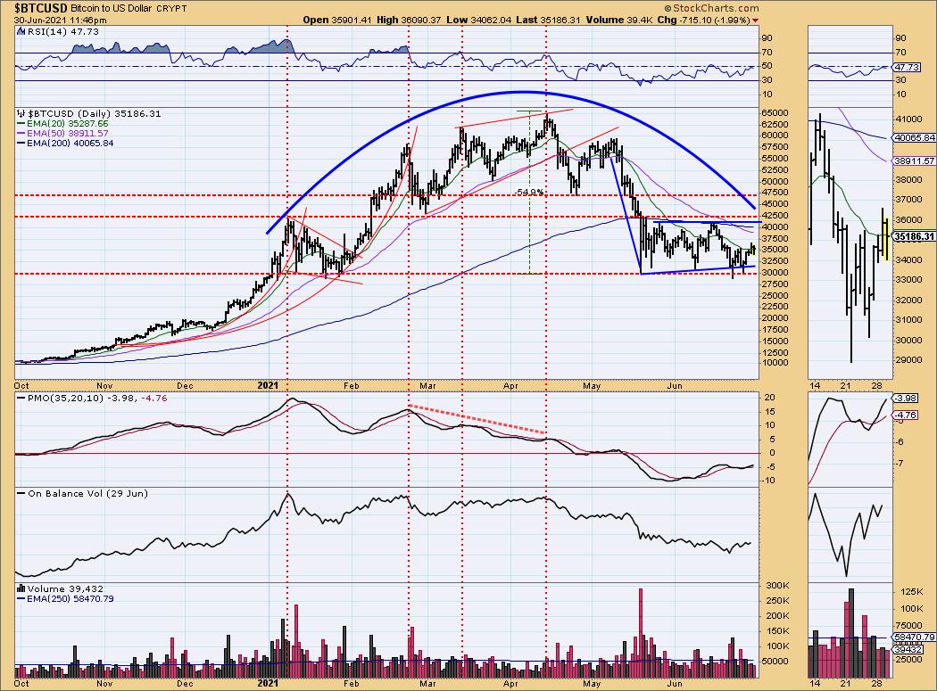Click the -4.76 PMO signal value tag
Viewport: 937px width, 691px height.
[905, 415]
